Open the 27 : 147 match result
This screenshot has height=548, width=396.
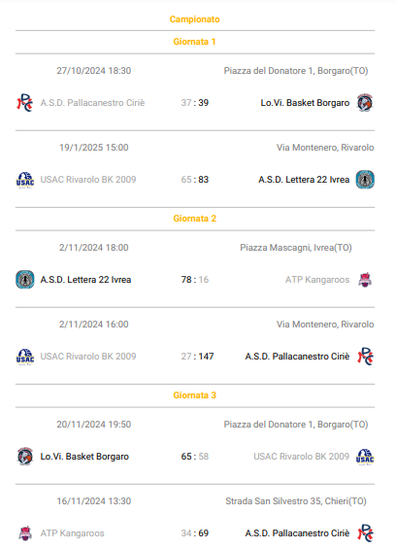tap(197, 357)
